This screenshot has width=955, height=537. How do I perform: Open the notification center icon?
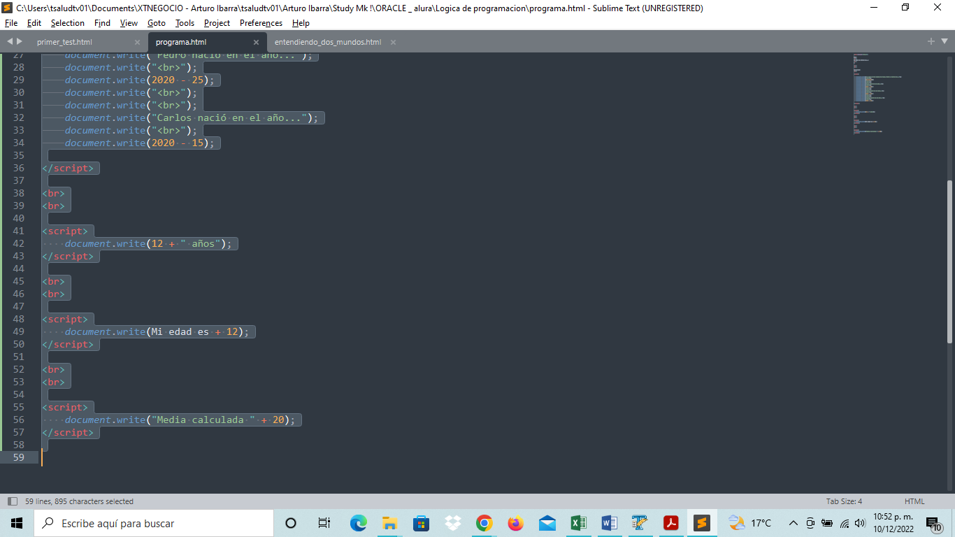[933, 523]
